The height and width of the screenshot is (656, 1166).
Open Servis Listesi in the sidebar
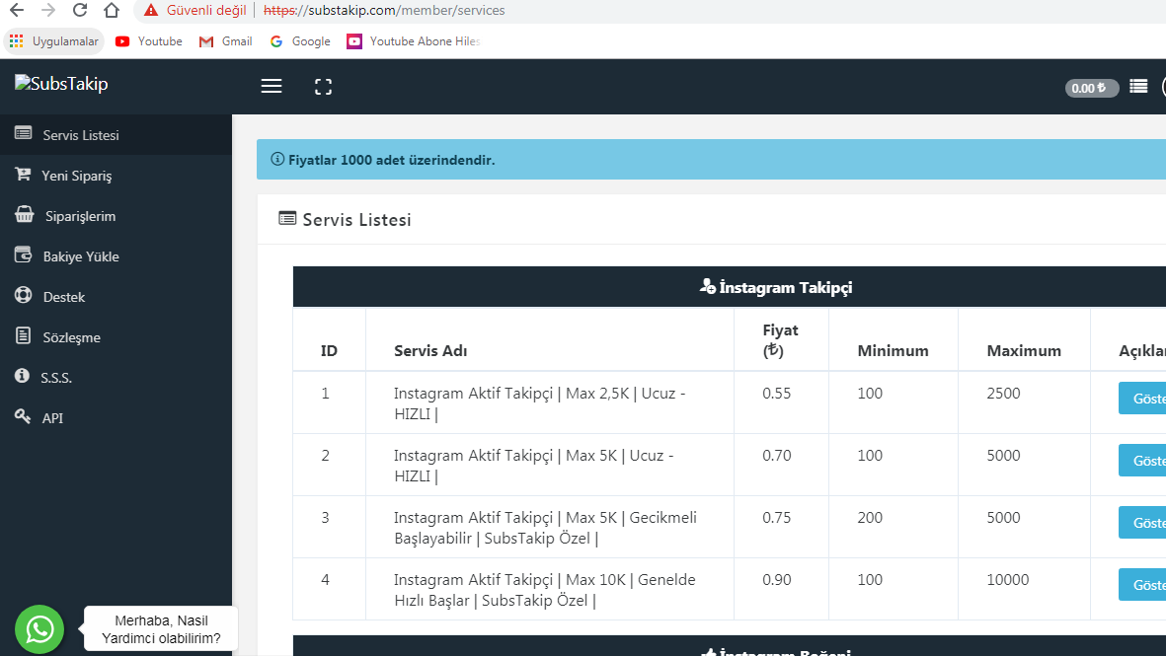116,135
